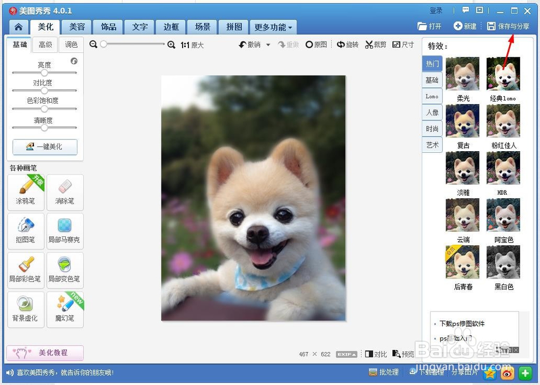Click the 撤销 undo button
This screenshot has width=540, height=385.
[250, 44]
